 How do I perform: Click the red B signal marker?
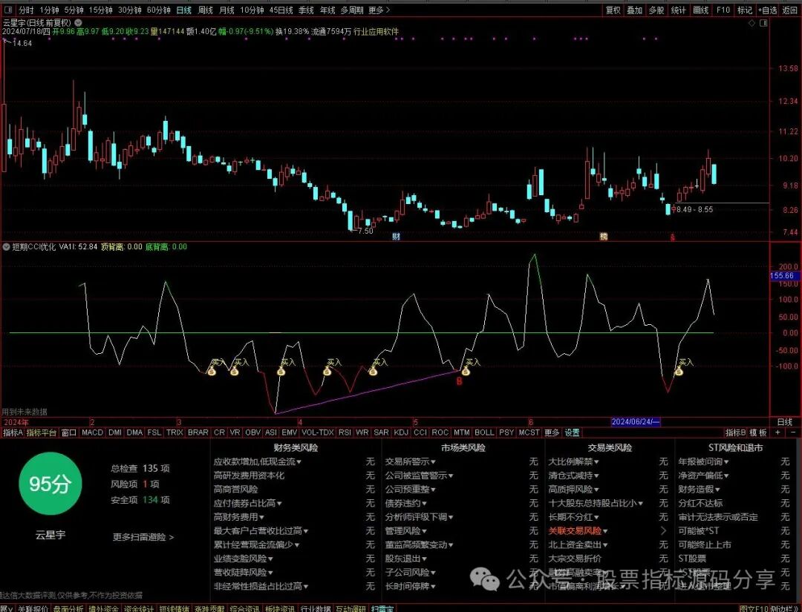tap(460, 381)
